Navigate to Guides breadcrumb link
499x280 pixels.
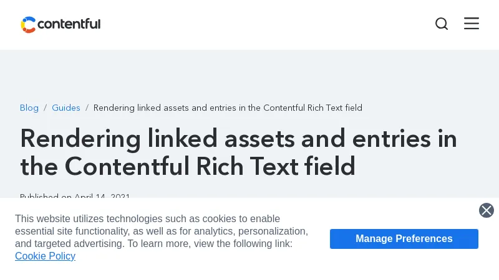[x=66, y=108]
